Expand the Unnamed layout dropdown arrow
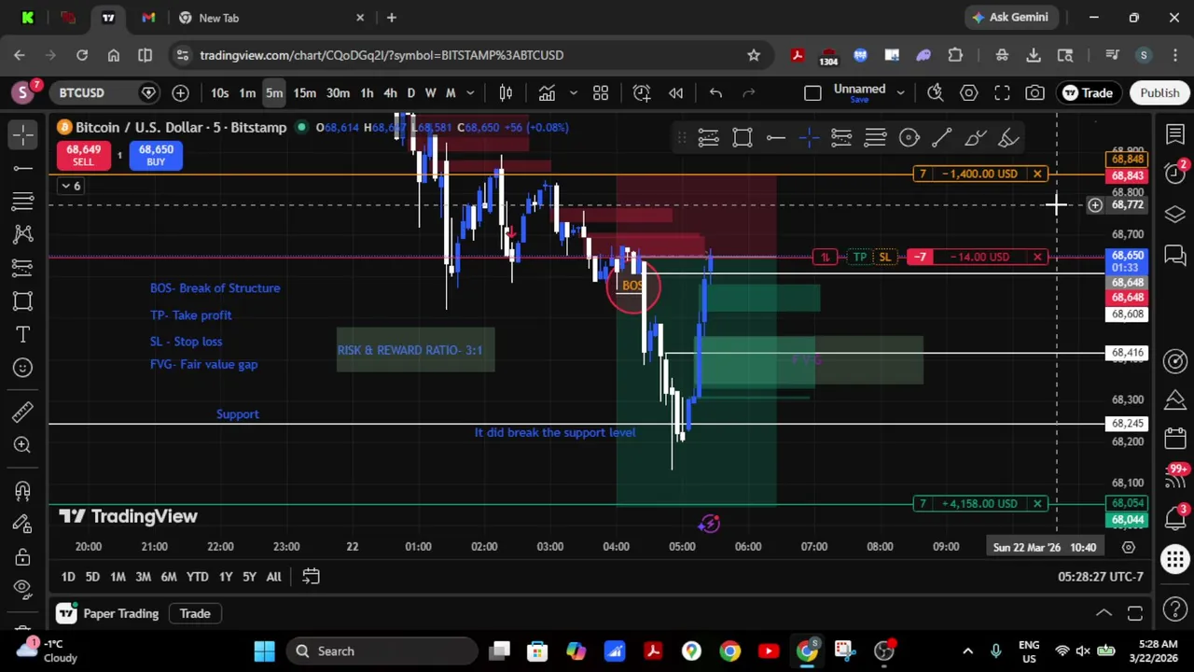Image resolution: width=1194 pixels, height=672 pixels. (900, 92)
